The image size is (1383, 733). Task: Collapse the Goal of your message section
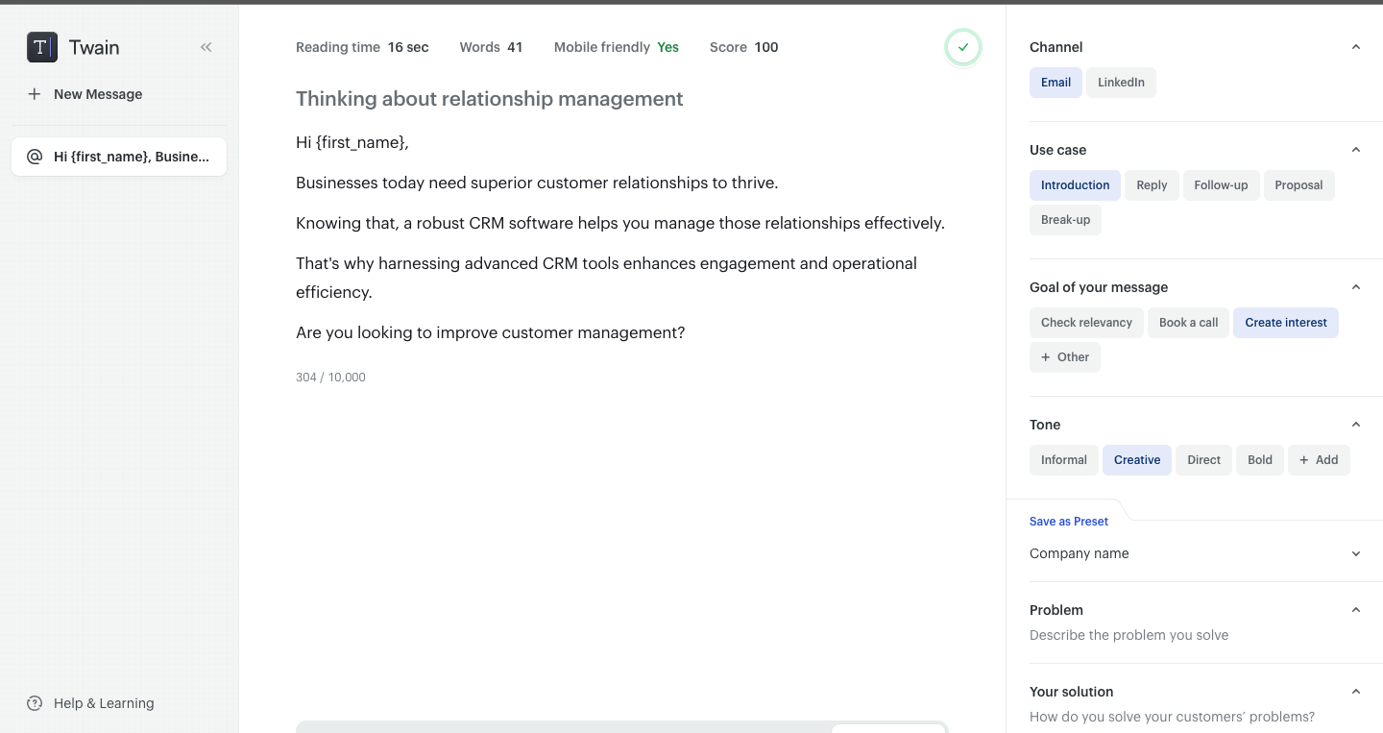coord(1355,287)
